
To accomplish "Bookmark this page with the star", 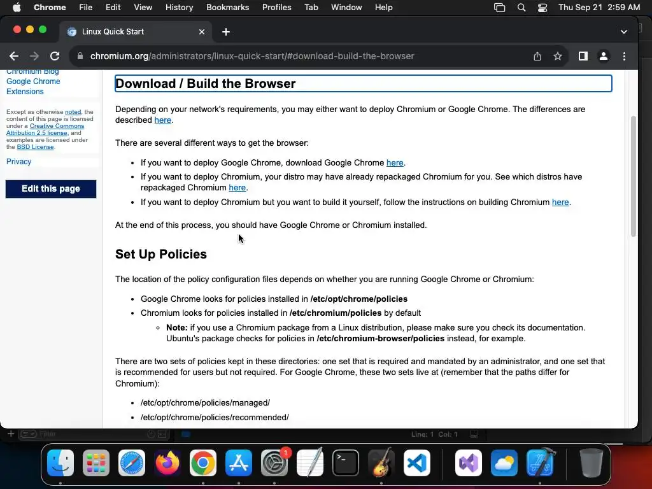I will tap(558, 56).
